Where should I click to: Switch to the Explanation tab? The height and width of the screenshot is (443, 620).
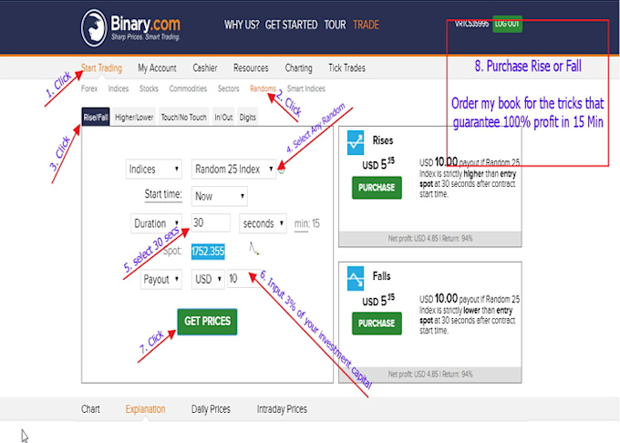[x=145, y=409]
